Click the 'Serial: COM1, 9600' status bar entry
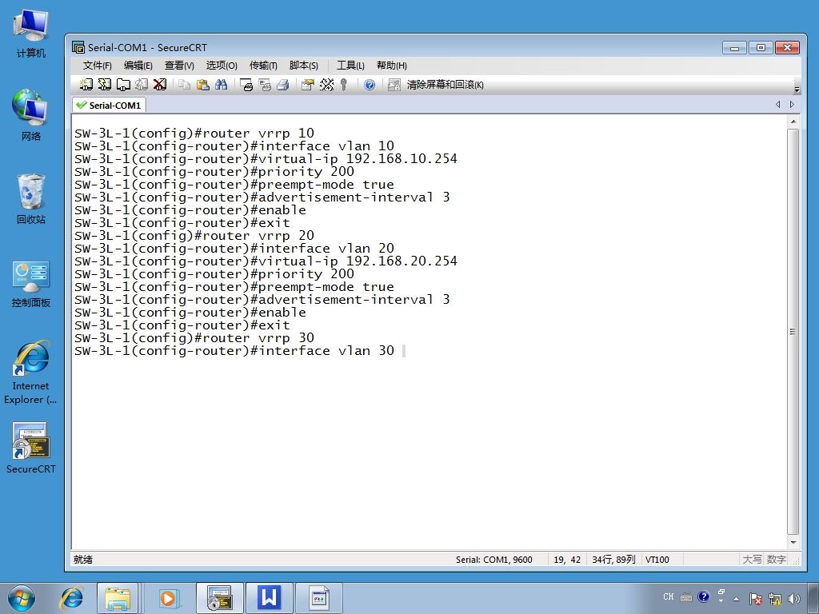Viewport: 819px width, 614px height. point(494,559)
